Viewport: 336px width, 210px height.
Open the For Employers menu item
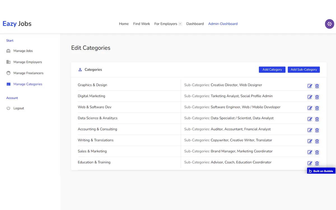coord(166,24)
